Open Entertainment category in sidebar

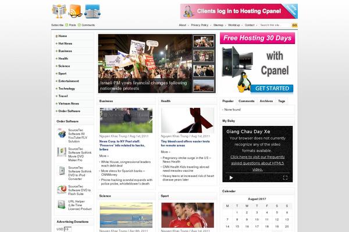click(x=69, y=81)
